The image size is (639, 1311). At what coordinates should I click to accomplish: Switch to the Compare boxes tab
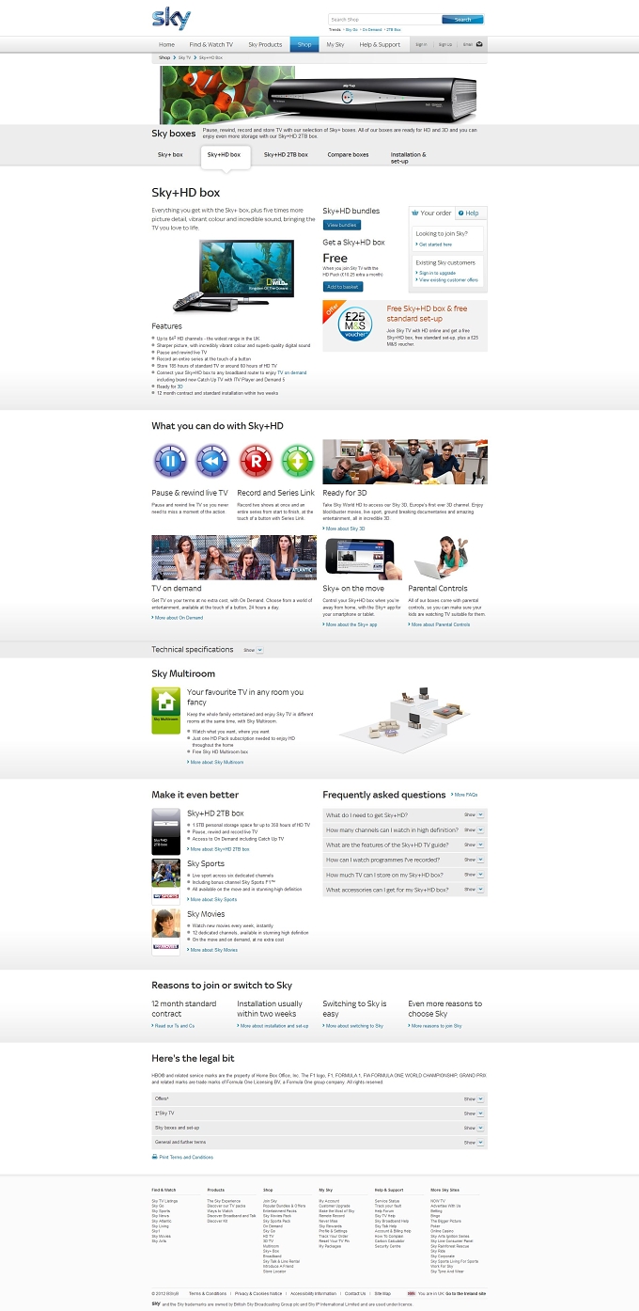click(348, 154)
